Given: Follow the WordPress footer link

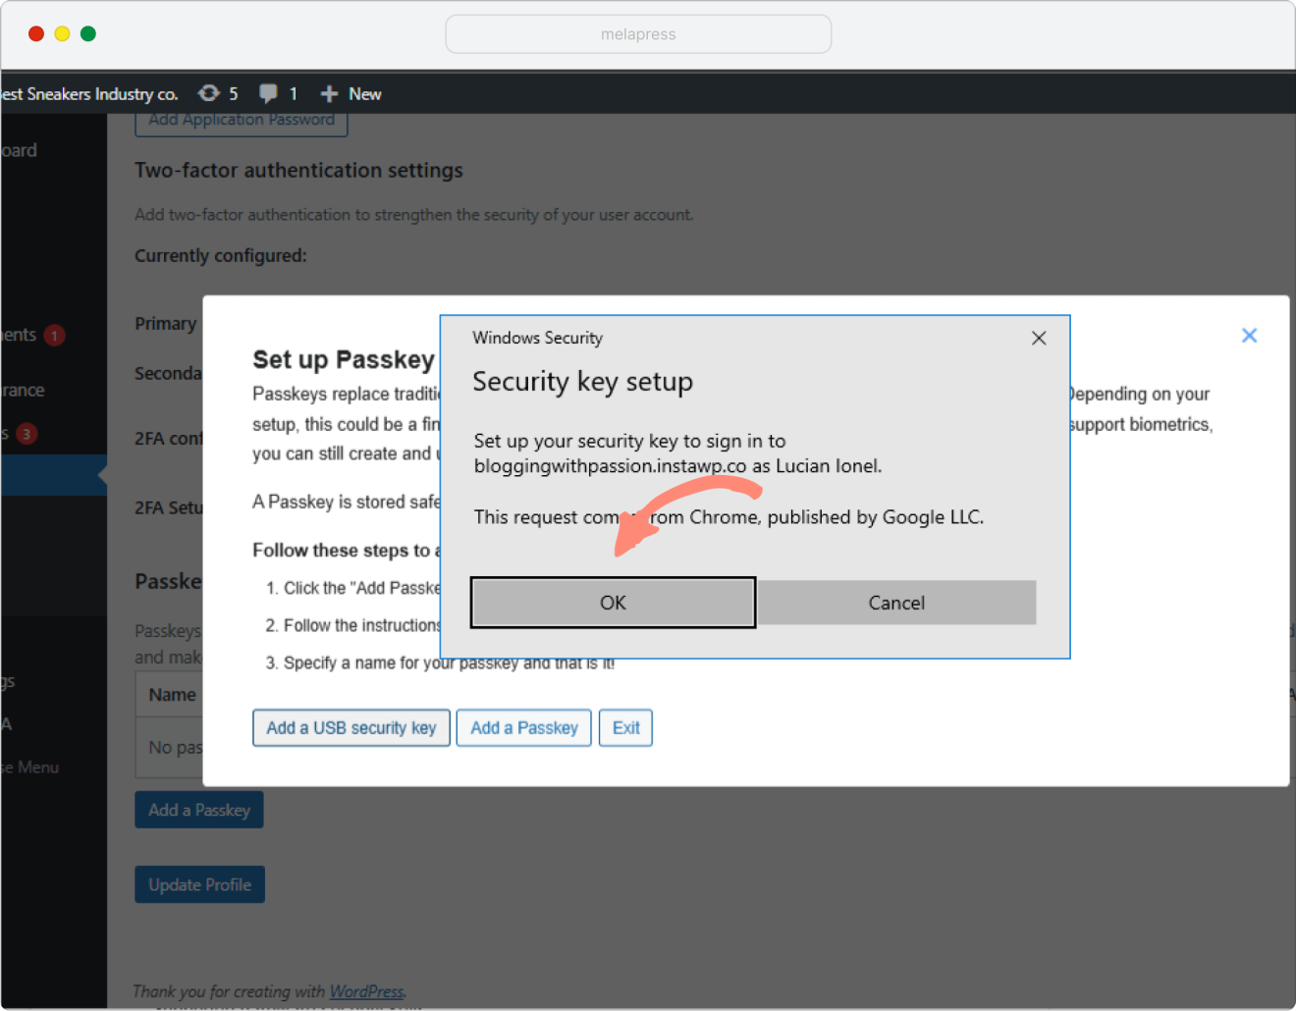Looking at the screenshot, I should pyautogui.click(x=366, y=991).
